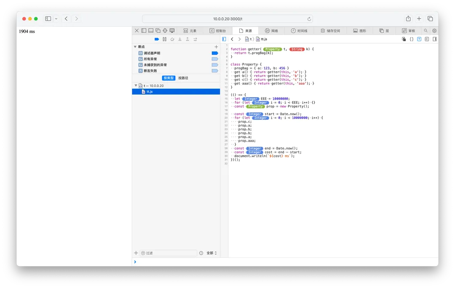Open Web Inspector settings gear

pyautogui.click(x=434, y=31)
